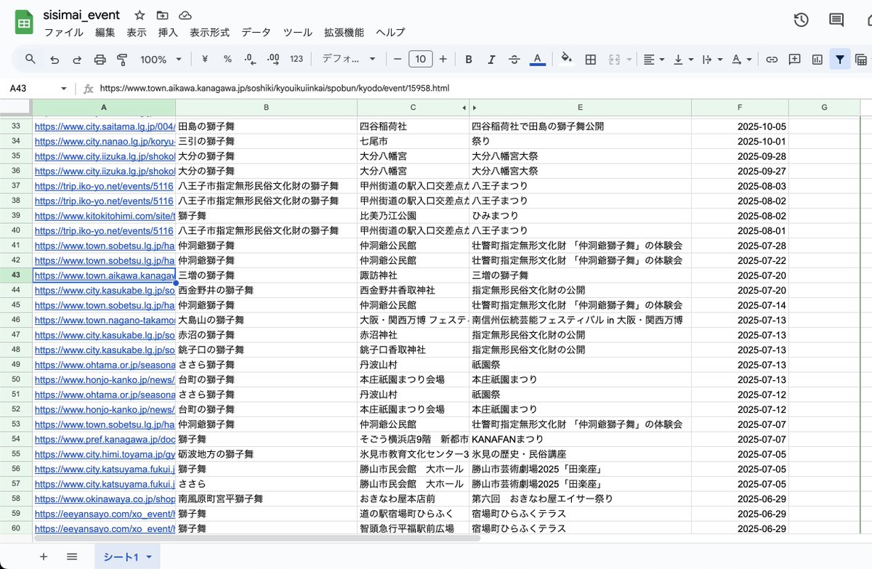Open the comments panel icon
872x569 pixels.
pyautogui.click(x=836, y=20)
